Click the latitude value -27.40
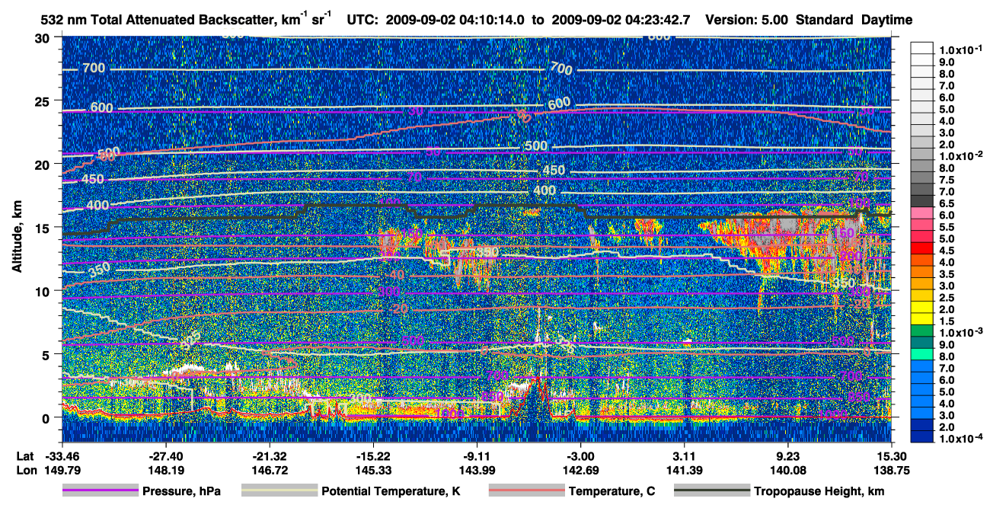Screen dimensions: 990x508 165,455
